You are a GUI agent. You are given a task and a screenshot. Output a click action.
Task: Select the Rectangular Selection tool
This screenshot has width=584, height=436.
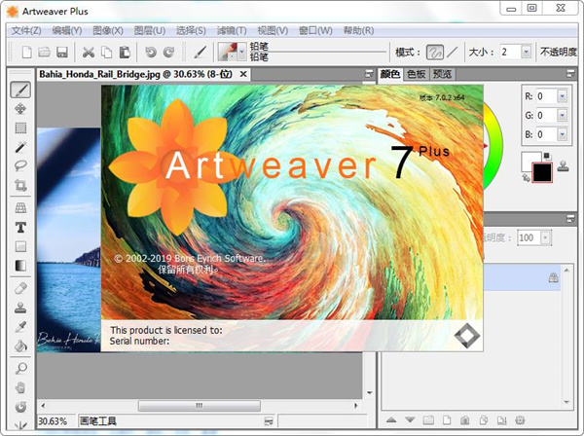tap(20, 127)
